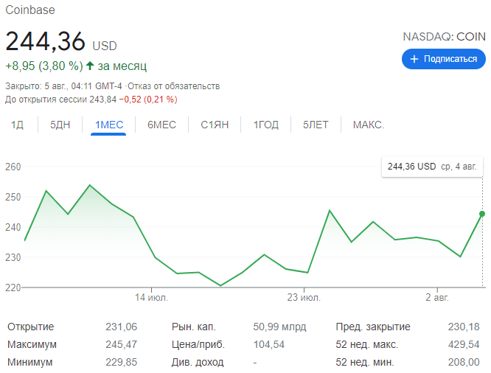Click the Coinbase company title

(x=30, y=10)
